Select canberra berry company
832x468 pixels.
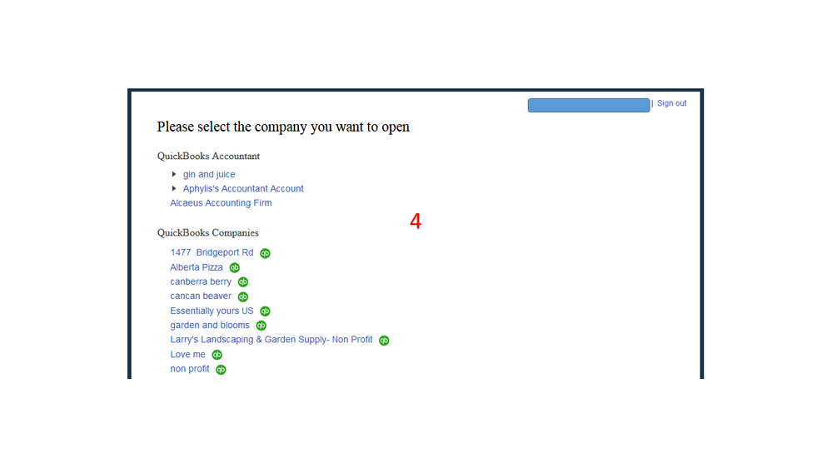[201, 281]
